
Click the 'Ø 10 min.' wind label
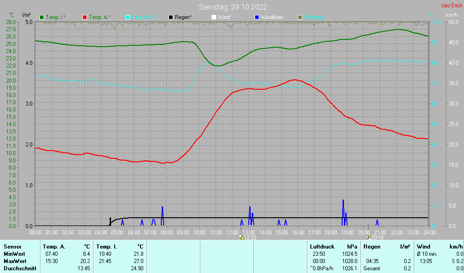[427, 254]
